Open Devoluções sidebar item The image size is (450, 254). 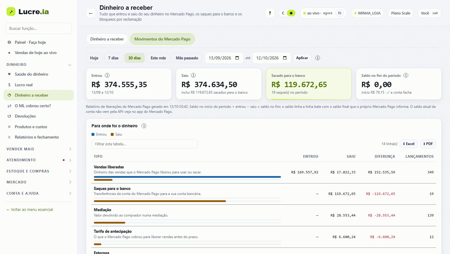coord(38,116)
